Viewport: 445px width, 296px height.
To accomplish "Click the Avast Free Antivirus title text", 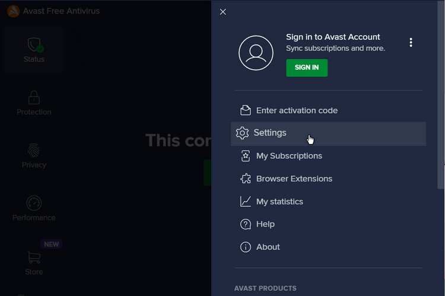I will (x=61, y=11).
